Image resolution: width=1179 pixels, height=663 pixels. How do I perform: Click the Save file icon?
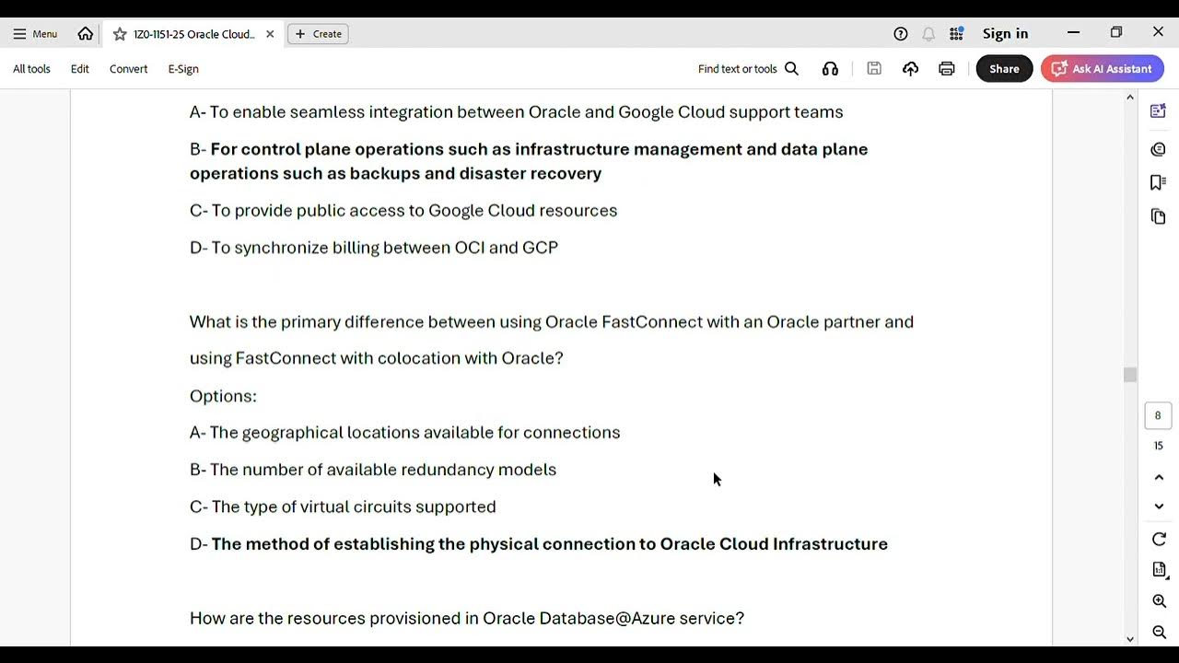(874, 69)
